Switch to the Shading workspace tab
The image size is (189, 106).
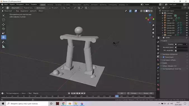click(86, 5)
